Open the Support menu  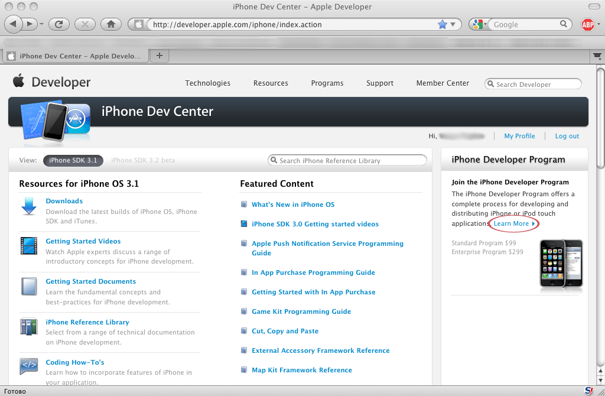coord(380,83)
